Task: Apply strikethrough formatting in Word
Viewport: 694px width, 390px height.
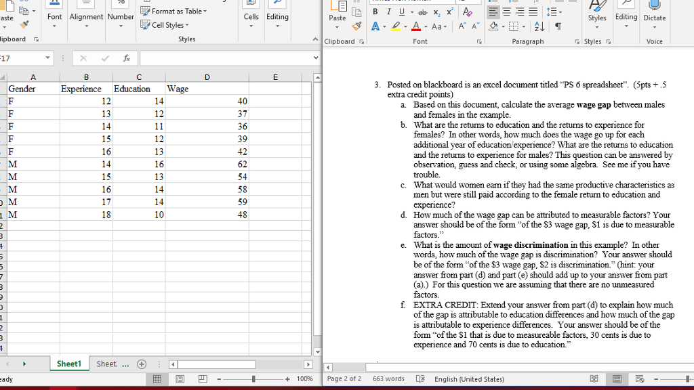Action: 423,12
